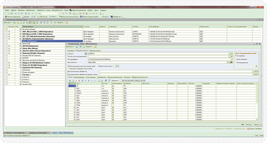Screen dimensions: 267x143
Task: Click the move up arrow in the Тесты toolbar
Action: (86, 80)
